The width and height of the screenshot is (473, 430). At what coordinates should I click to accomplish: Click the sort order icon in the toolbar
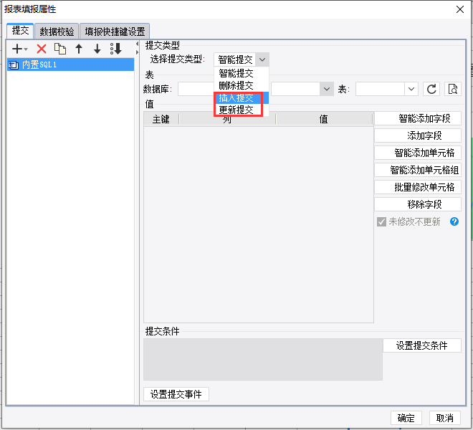click(116, 49)
